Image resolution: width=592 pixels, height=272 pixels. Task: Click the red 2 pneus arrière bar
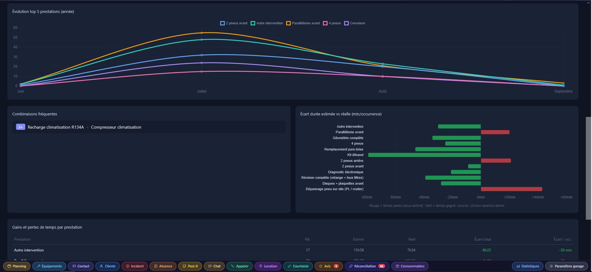[496, 161]
